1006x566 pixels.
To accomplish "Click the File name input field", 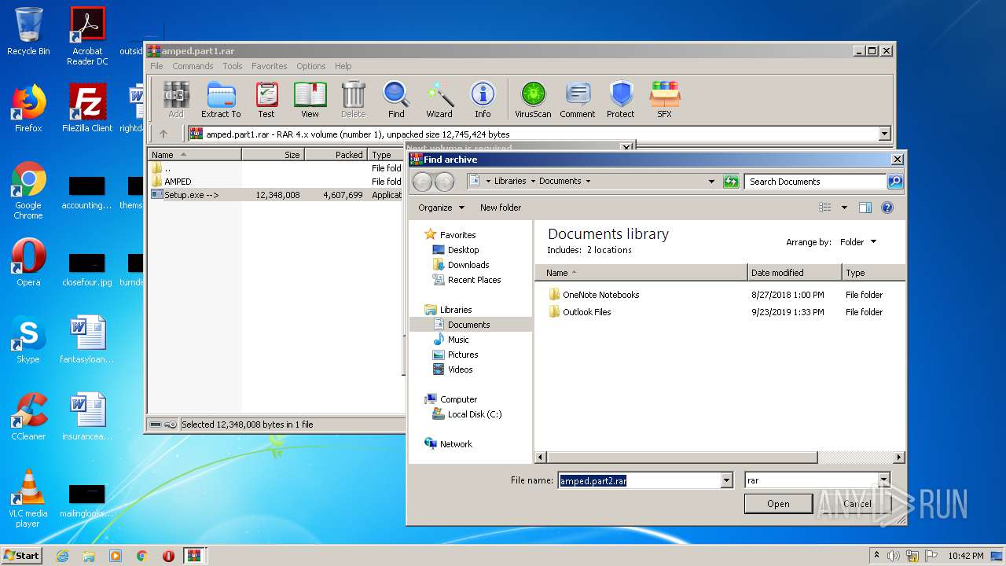I will click(640, 480).
